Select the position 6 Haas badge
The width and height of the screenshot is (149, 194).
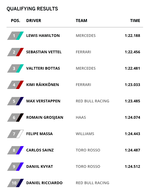point(15,118)
